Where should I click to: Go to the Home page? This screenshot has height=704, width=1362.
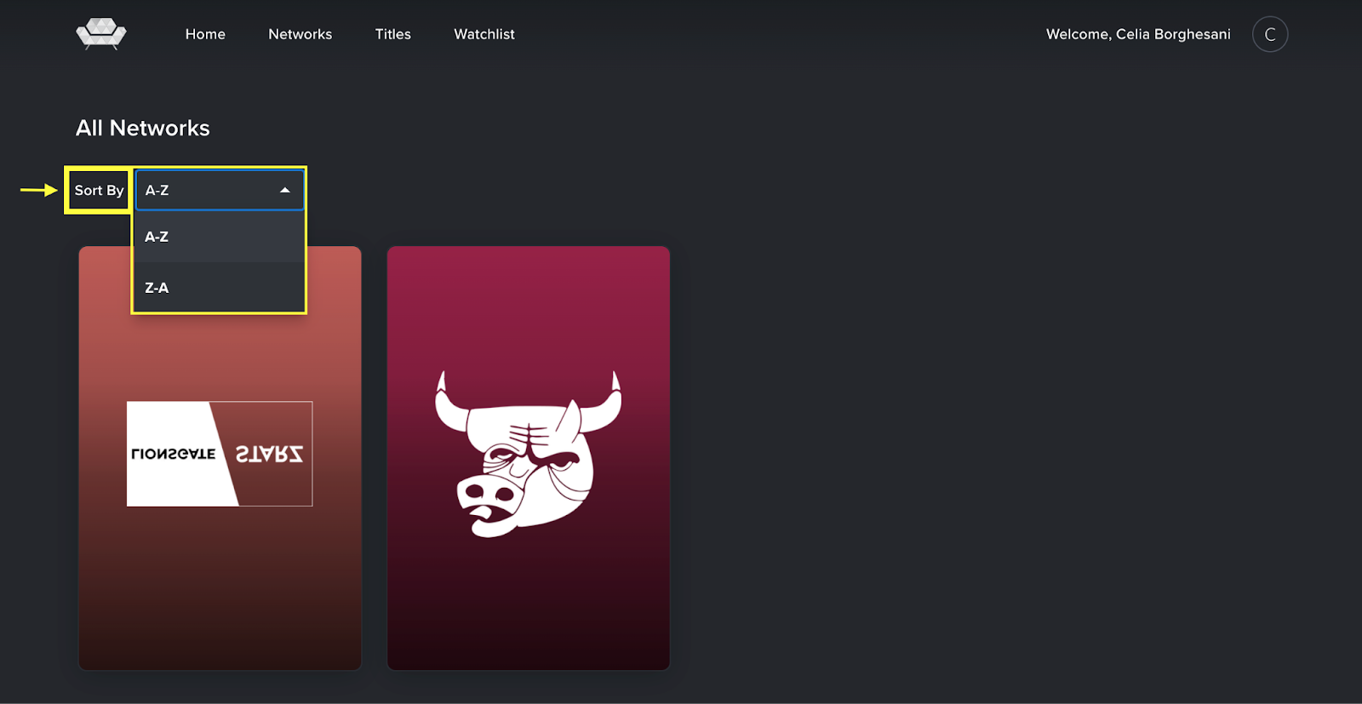tap(205, 34)
